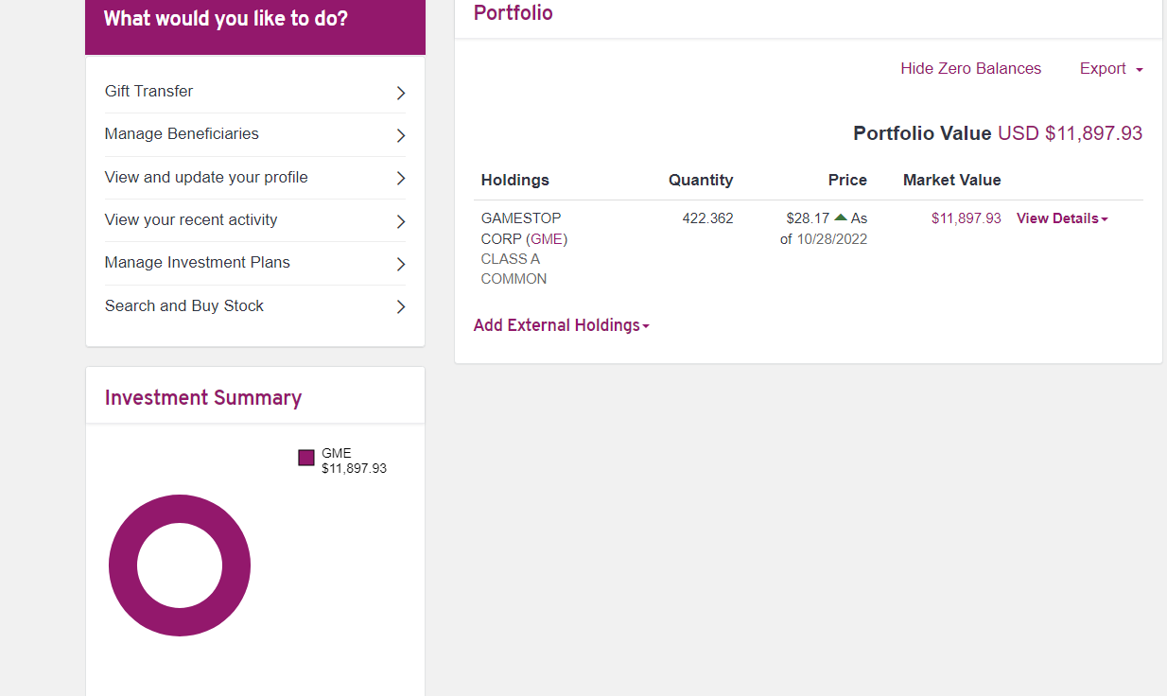
Task: Open Manage Investment Plans
Action: click(198, 262)
